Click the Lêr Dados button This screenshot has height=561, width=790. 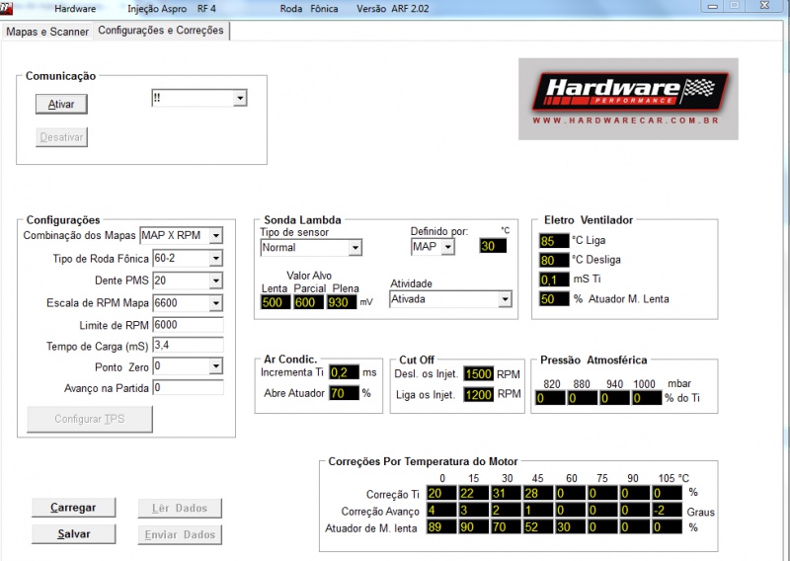(x=180, y=508)
